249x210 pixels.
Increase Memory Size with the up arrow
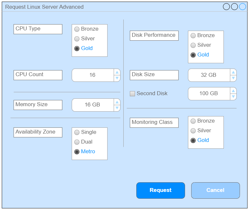pos(117,102)
